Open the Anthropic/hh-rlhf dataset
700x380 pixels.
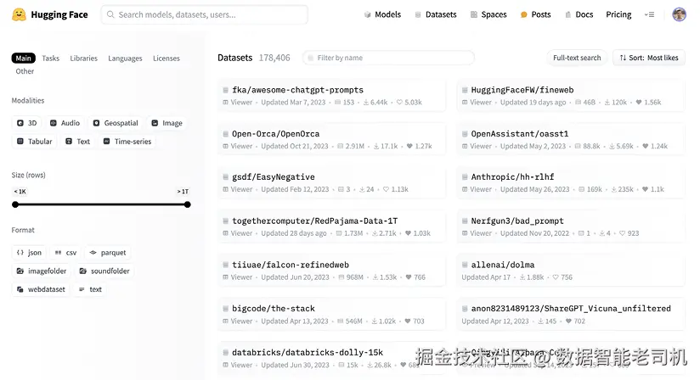571,182
